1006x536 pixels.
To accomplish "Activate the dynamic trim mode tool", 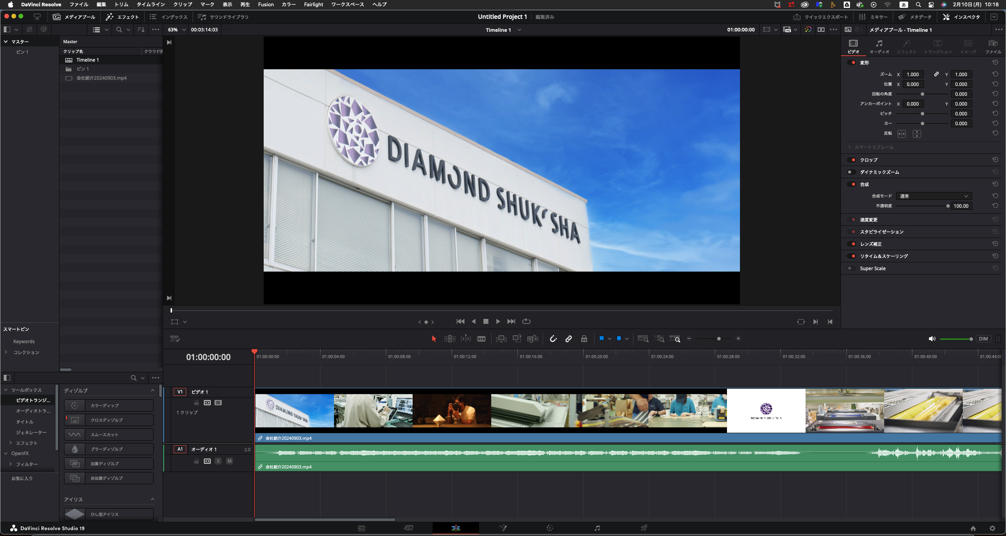I will point(466,339).
